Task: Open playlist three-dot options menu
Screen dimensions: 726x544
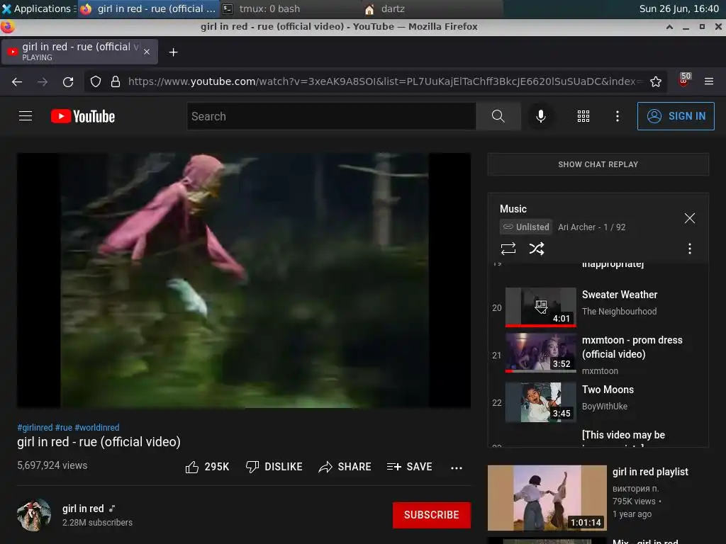Action: (689, 249)
